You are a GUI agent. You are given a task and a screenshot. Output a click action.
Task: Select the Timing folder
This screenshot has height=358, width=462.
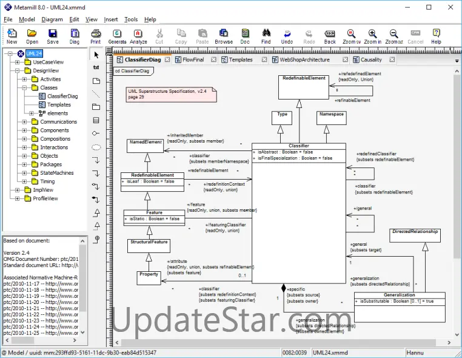(x=47, y=181)
